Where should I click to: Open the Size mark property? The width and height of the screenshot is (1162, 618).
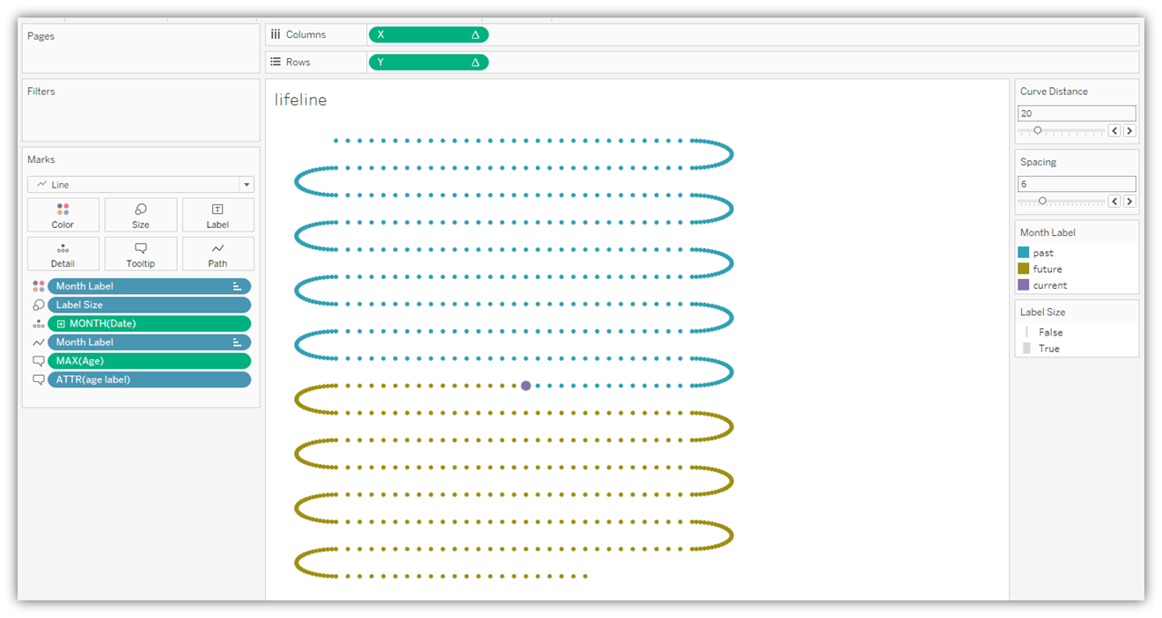coord(140,215)
